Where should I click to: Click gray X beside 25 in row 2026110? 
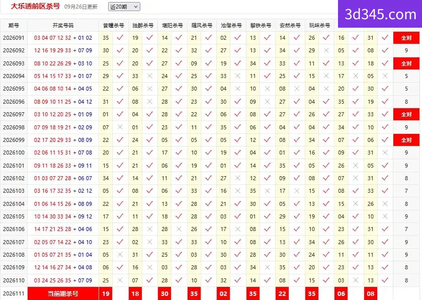(x=120, y=280)
